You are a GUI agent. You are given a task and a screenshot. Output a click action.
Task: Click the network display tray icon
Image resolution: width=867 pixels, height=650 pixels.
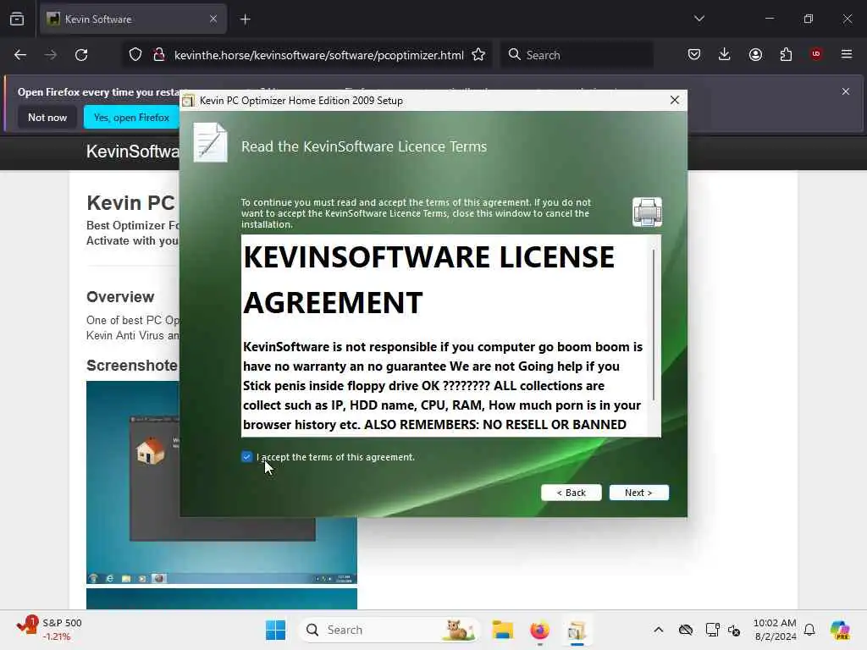pyautogui.click(x=712, y=630)
